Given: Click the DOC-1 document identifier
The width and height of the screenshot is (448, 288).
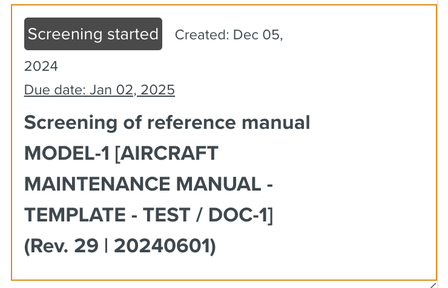Looking at the screenshot, I should click(241, 215).
